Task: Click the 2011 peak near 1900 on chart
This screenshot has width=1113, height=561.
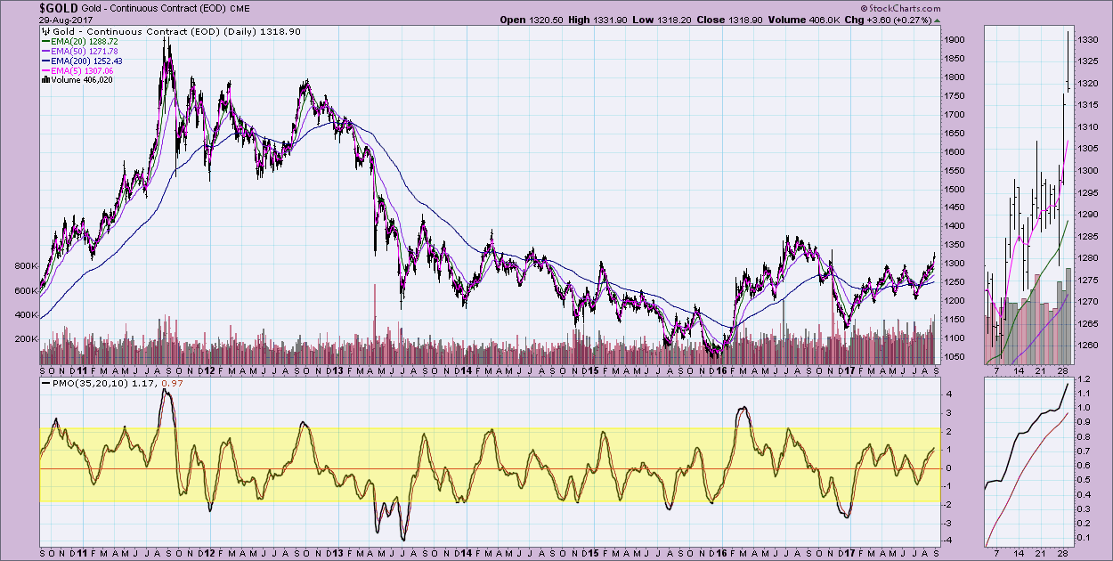Action: point(166,41)
